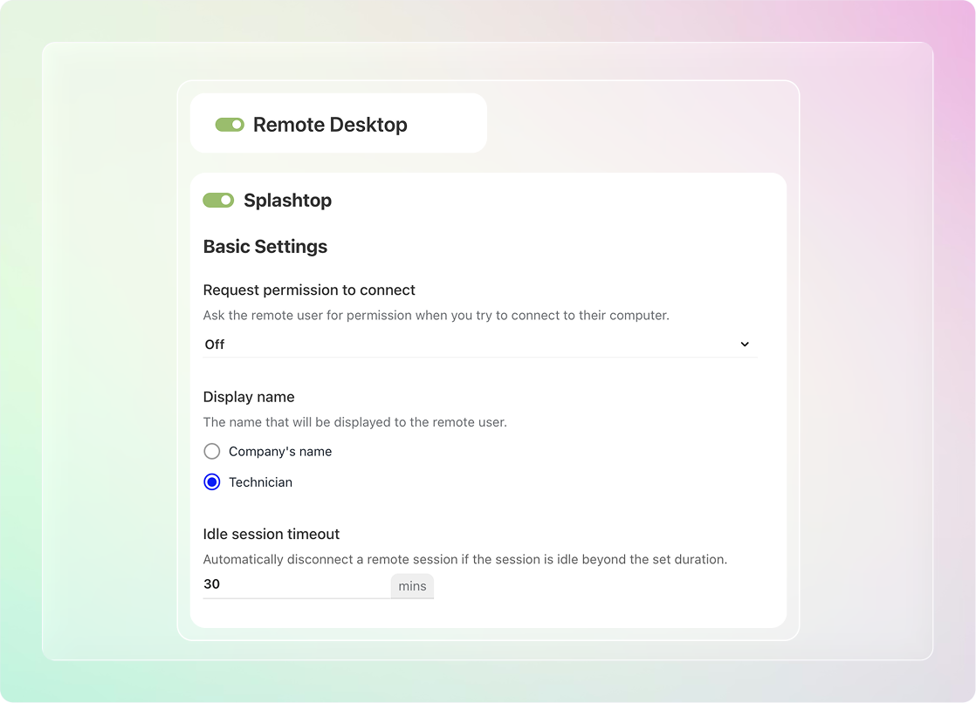The width and height of the screenshot is (976, 703).
Task: Click the 'Off' value in permission dropdown
Action: point(215,345)
